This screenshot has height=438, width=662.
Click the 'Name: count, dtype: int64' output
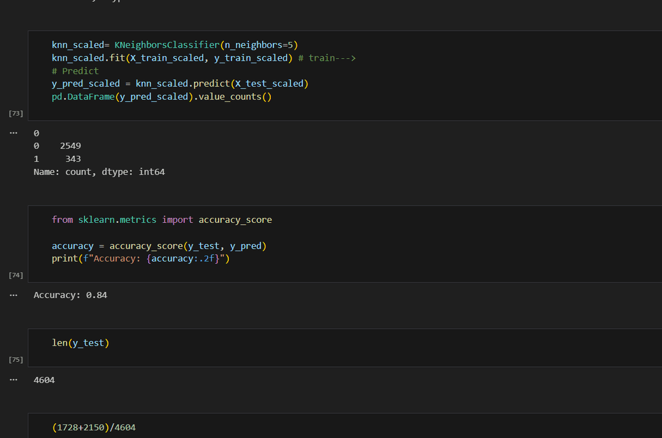pos(99,172)
